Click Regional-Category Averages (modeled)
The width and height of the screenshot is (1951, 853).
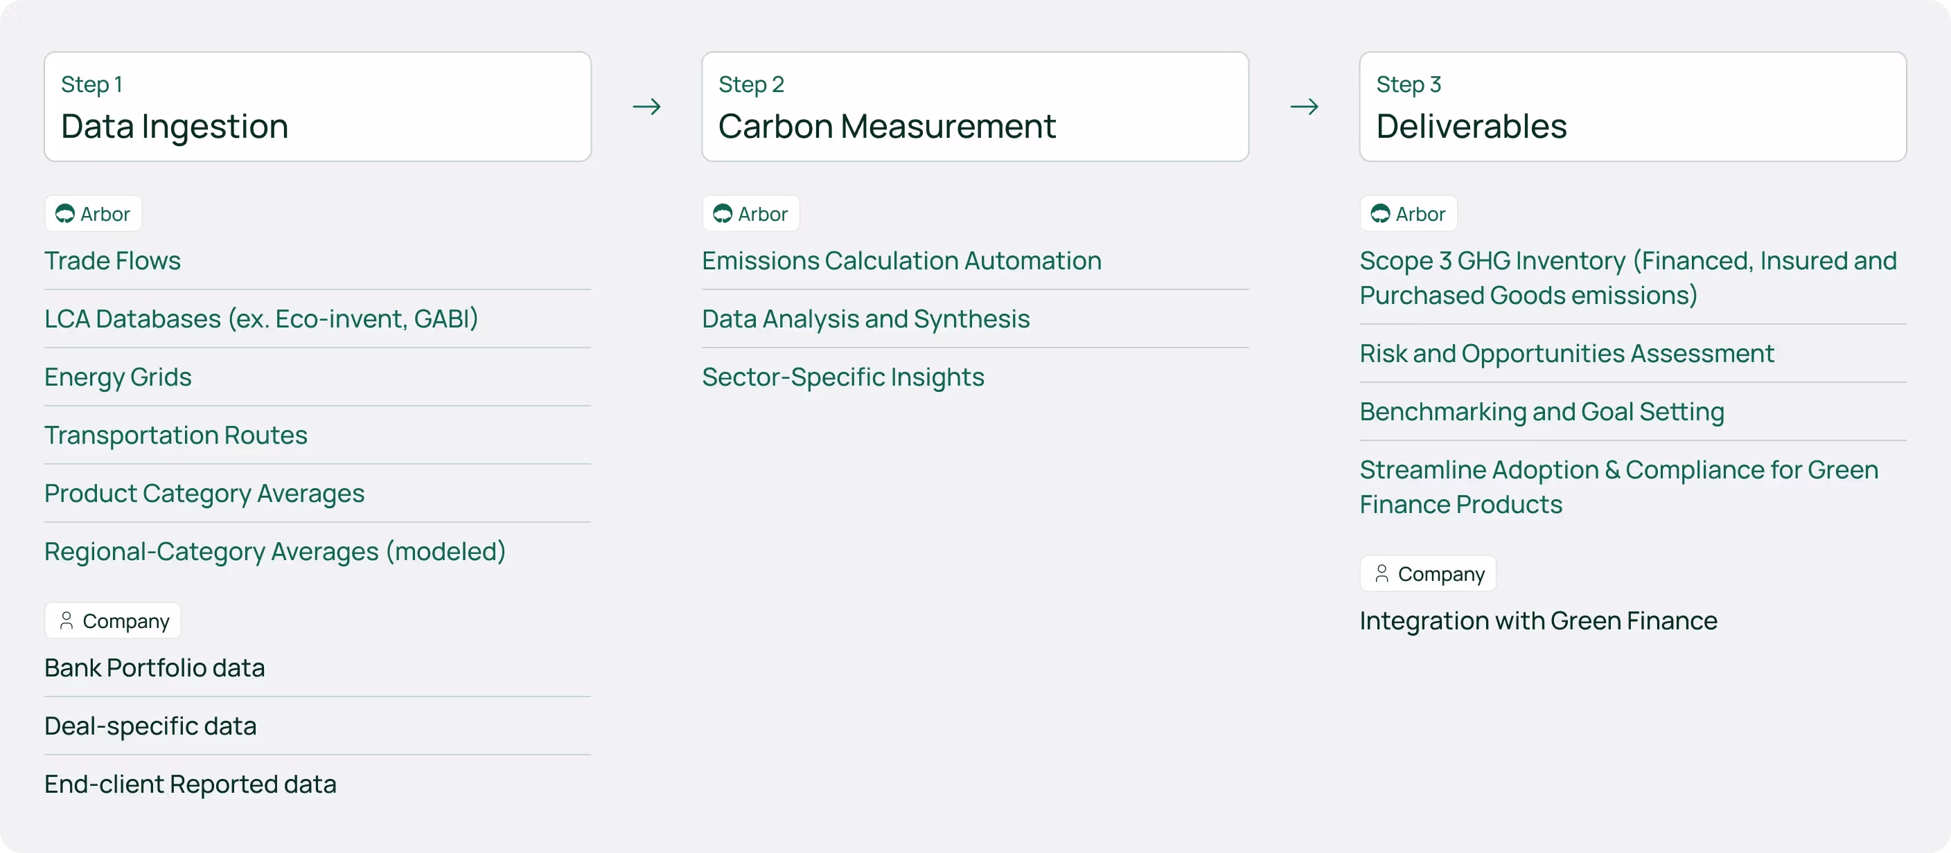click(275, 552)
